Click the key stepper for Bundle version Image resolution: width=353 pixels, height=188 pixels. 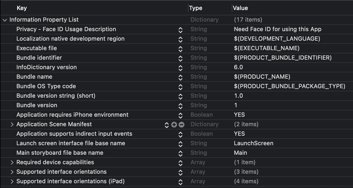coord(180,106)
